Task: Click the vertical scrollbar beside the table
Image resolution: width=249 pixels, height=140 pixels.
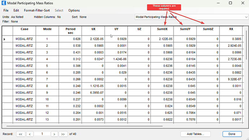Action: (246, 45)
